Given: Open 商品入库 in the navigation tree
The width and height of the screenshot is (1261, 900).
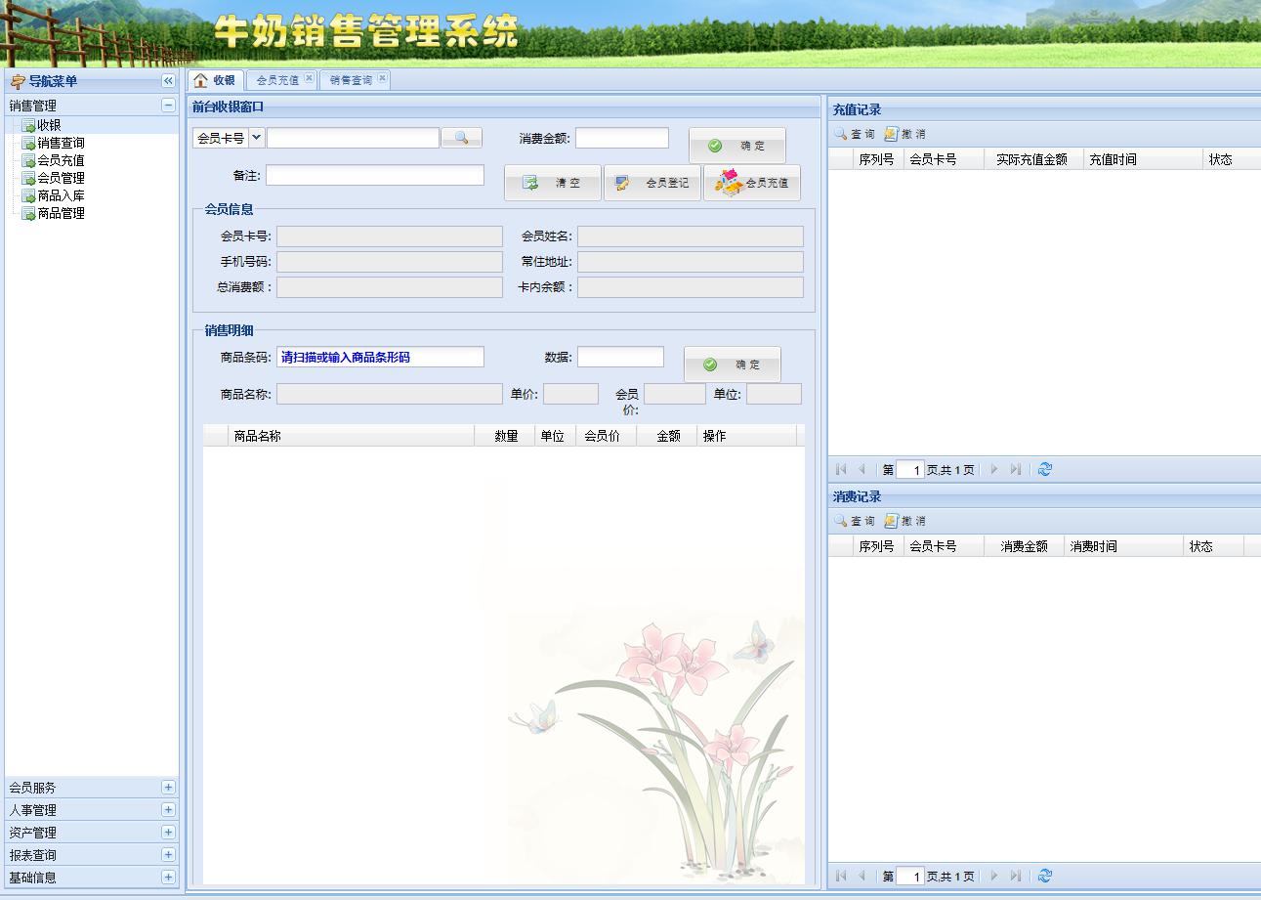Looking at the screenshot, I should coord(61,195).
